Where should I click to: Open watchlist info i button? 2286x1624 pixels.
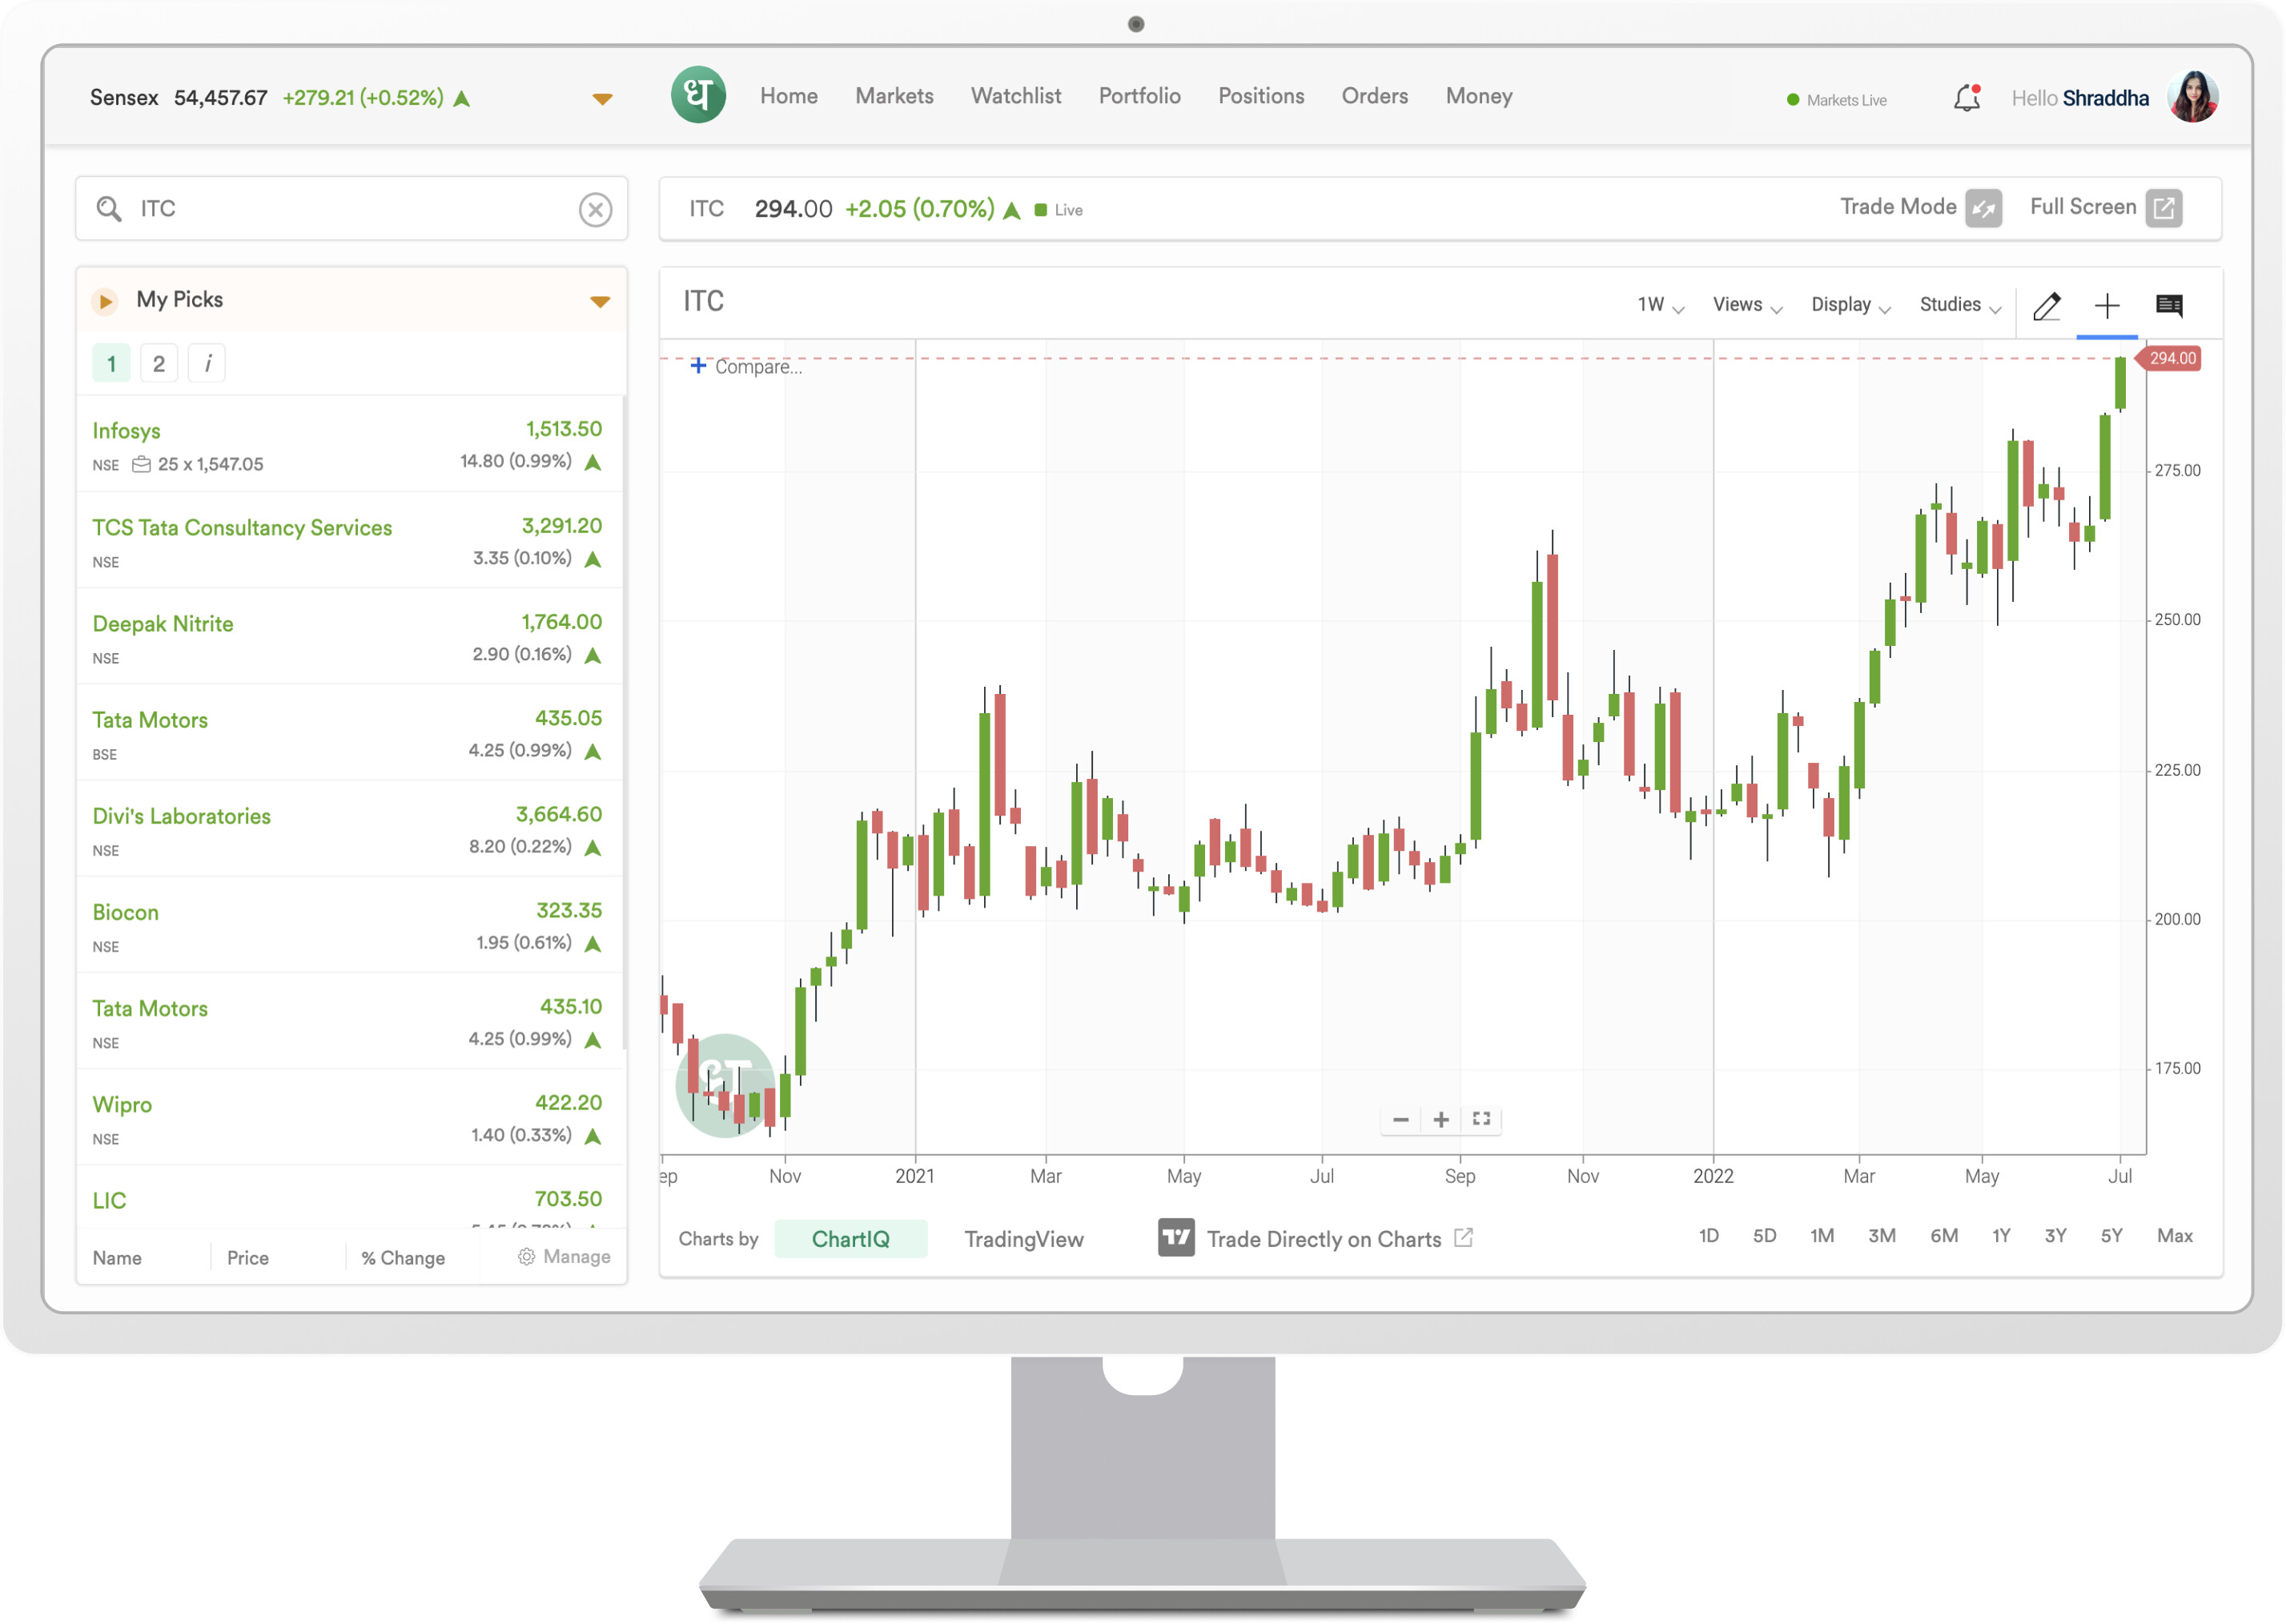coord(207,364)
